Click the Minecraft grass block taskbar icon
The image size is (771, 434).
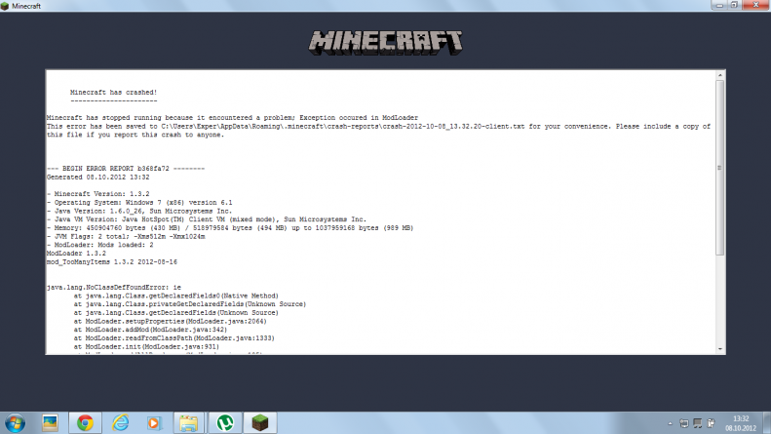tap(259, 422)
